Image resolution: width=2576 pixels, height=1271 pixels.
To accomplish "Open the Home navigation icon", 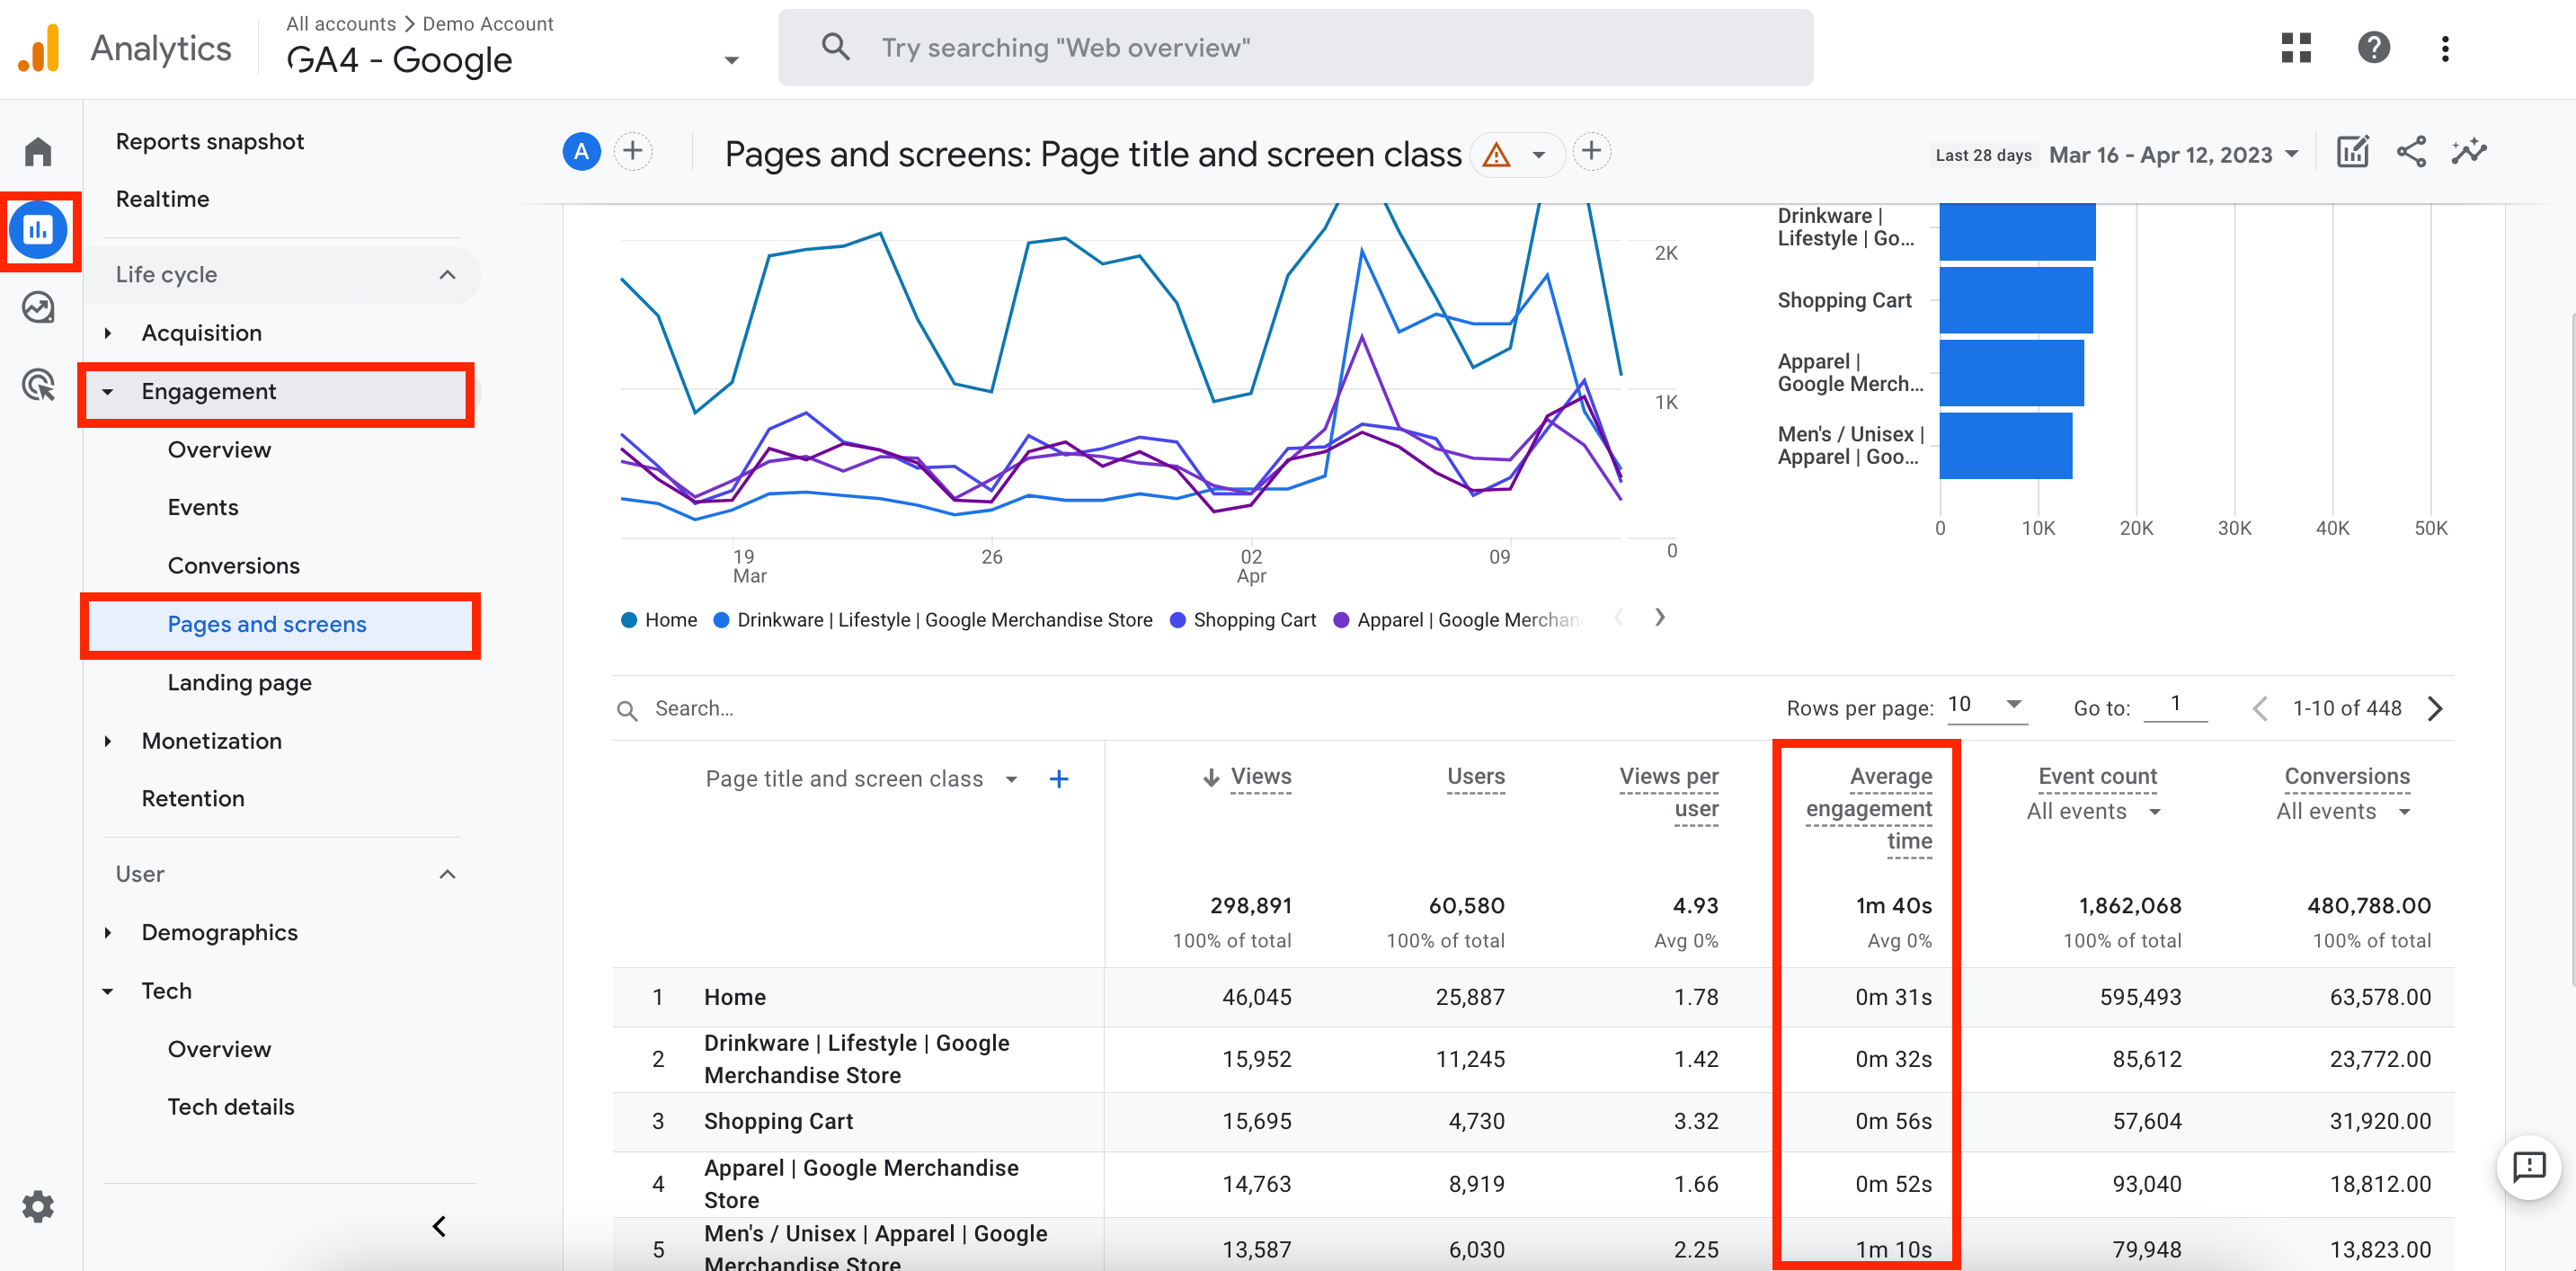I will click(38, 150).
